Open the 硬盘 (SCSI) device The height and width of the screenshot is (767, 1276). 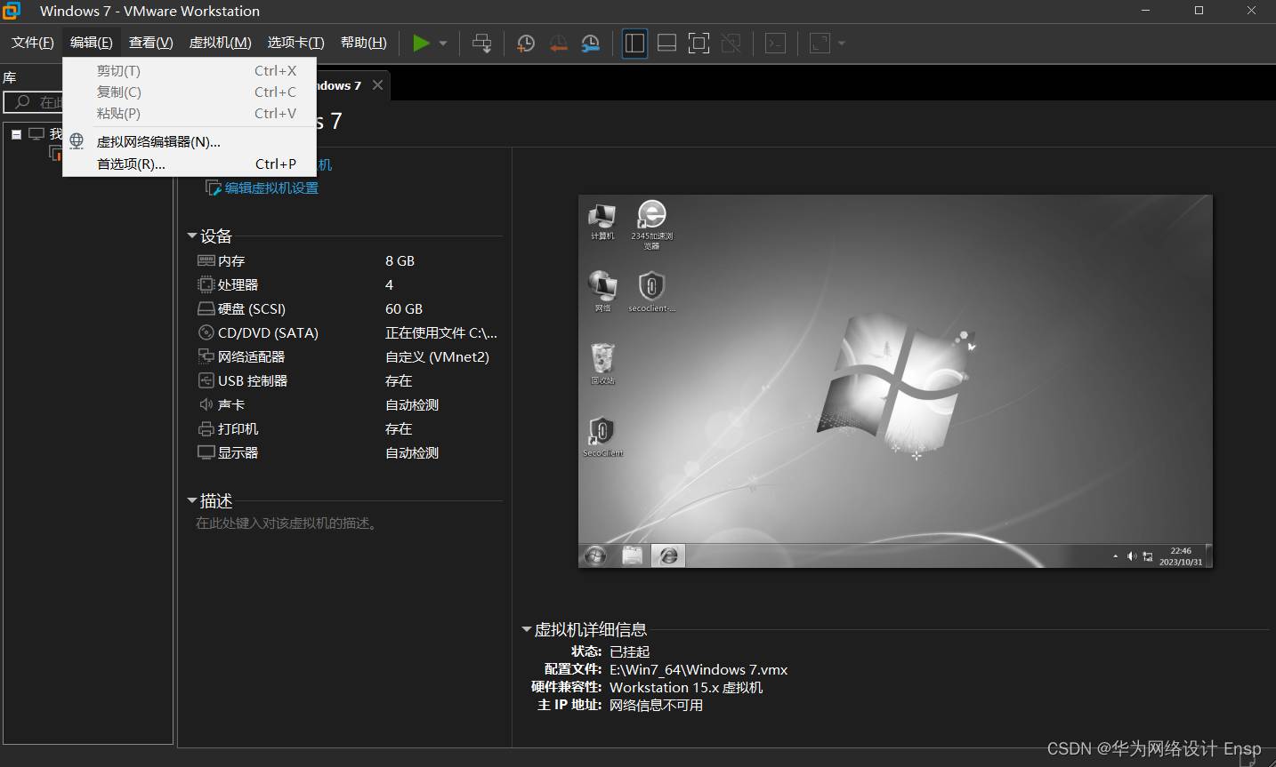click(252, 309)
